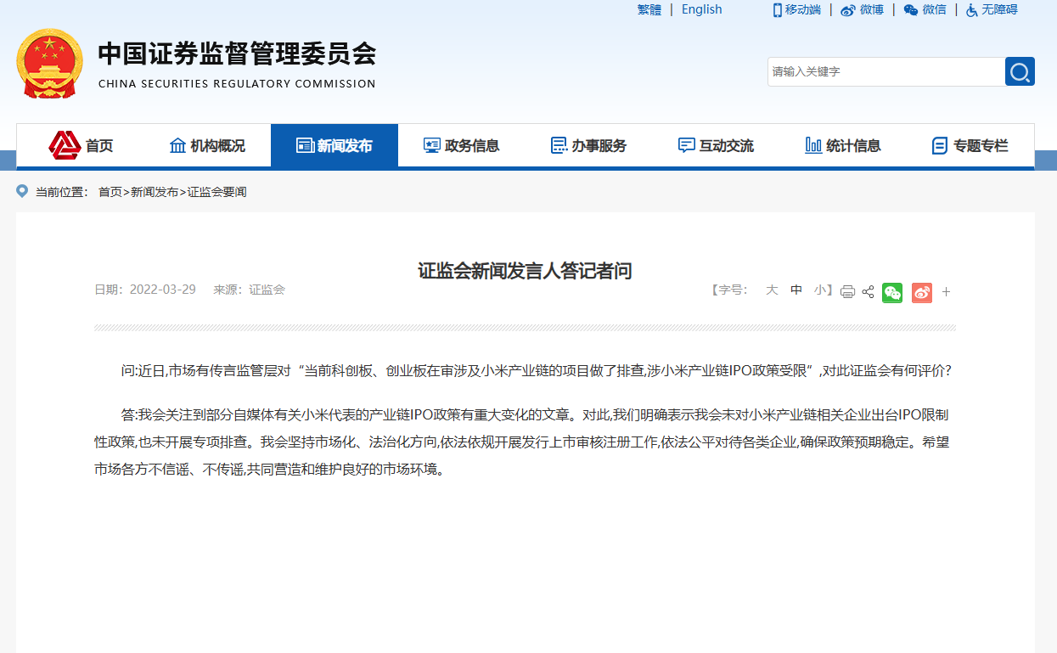Image resolution: width=1057 pixels, height=653 pixels.
Task: Open the 统计信息 navigation tab
Action: tap(843, 145)
